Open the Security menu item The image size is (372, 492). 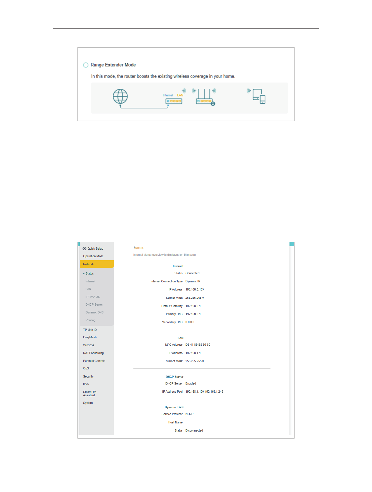point(88,376)
